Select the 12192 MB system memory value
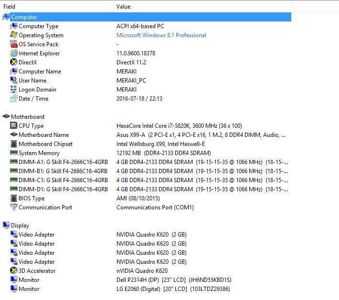This screenshot has height=300, width=339. pyautogui.click(x=164, y=153)
